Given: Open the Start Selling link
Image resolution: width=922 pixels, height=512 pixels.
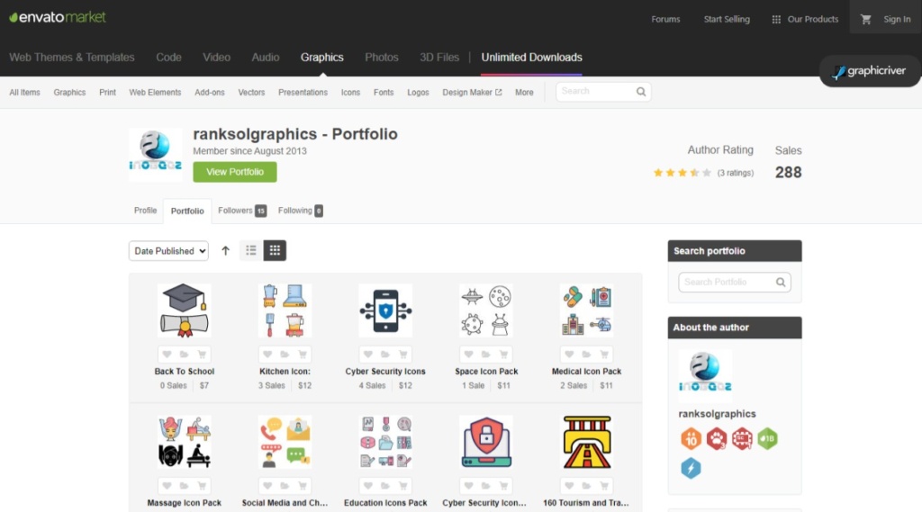Looking at the screenshot, I should pyautogui.click(x=727, y=19).
